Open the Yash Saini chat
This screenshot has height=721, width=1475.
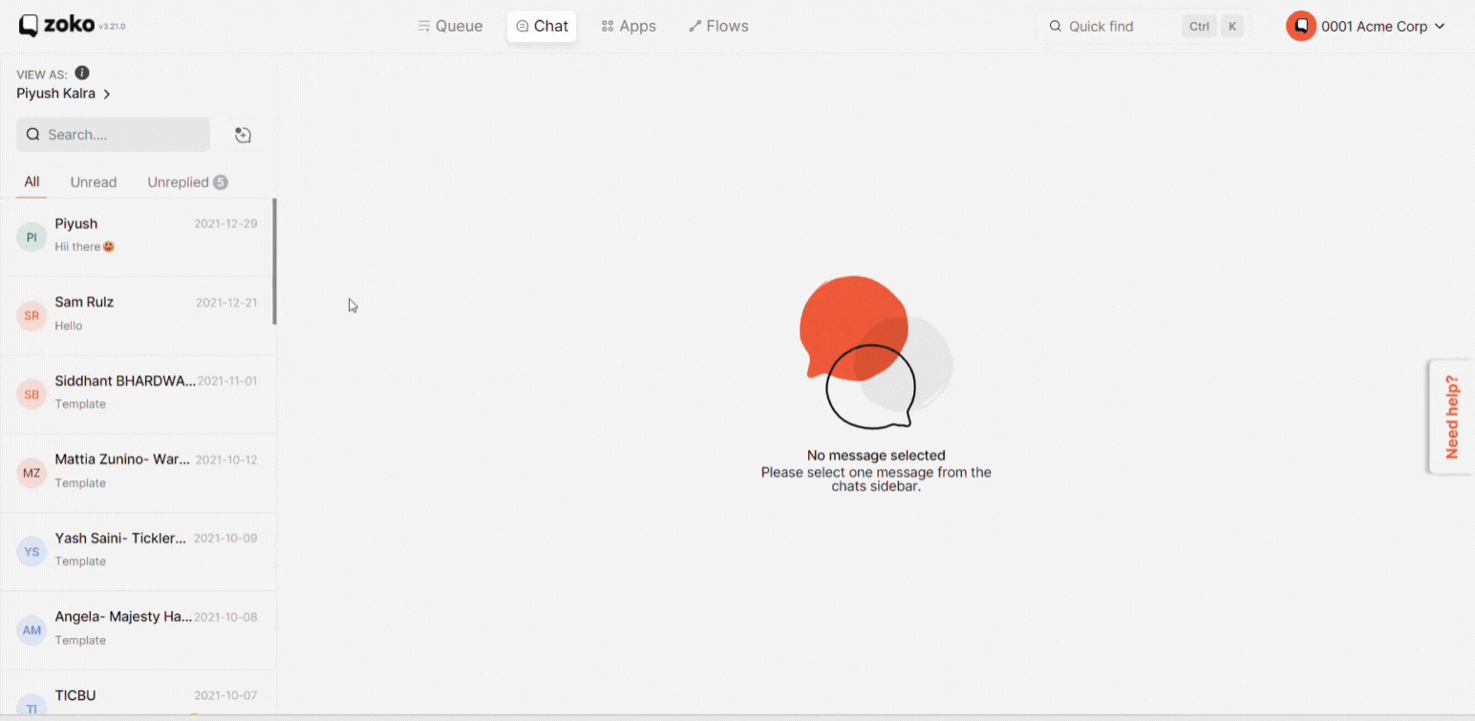(137, 552)
